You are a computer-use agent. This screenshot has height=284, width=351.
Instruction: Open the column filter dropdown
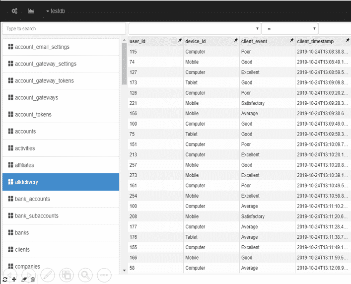[x=195, y=29]
